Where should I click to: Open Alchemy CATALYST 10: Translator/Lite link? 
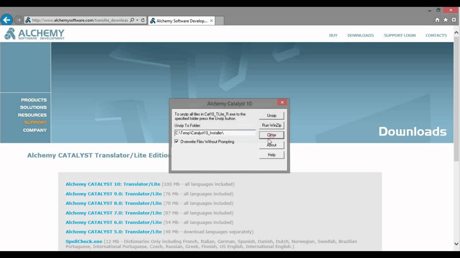[113, 184]
